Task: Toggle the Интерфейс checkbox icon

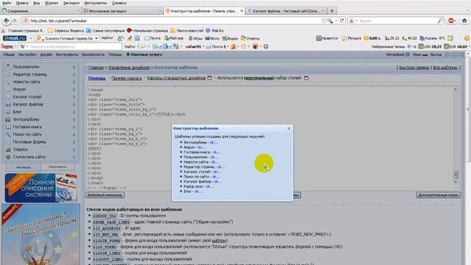Action: click(407, 54)
